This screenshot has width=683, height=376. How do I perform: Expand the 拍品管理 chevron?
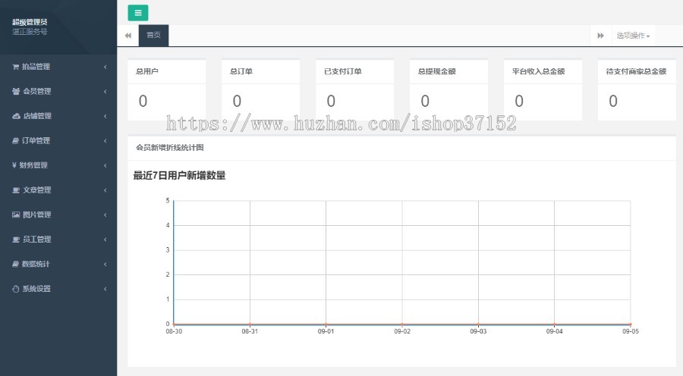click(x=105, y=67)
